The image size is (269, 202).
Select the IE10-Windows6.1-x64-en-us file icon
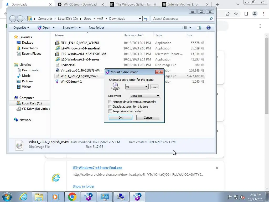pos(58,59)
